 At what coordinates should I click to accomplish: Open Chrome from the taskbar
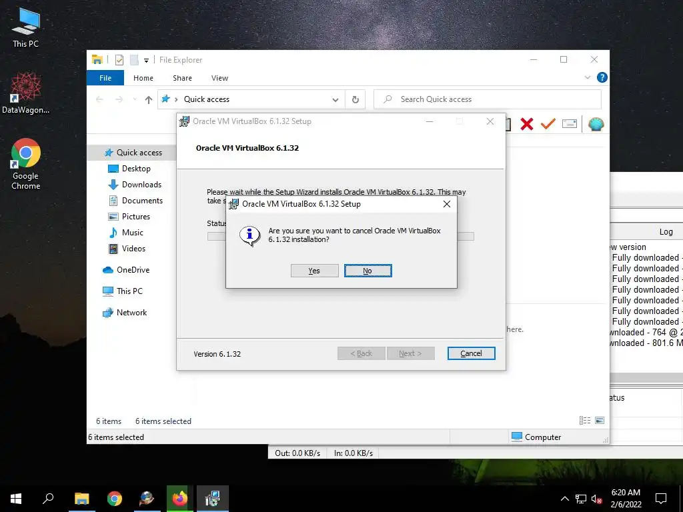coord(115,499)
